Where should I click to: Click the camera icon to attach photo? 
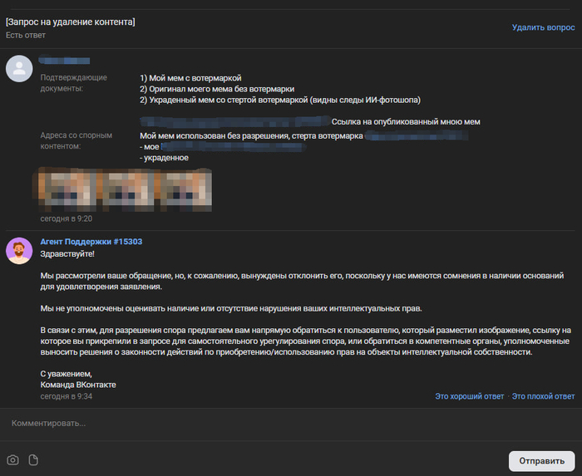tap(13, 459)
